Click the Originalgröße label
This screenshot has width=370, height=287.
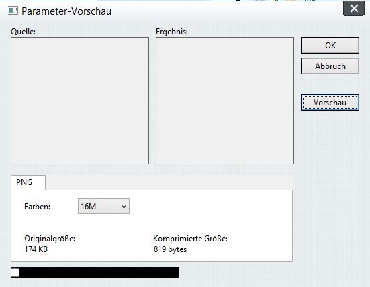click(50, 239)
